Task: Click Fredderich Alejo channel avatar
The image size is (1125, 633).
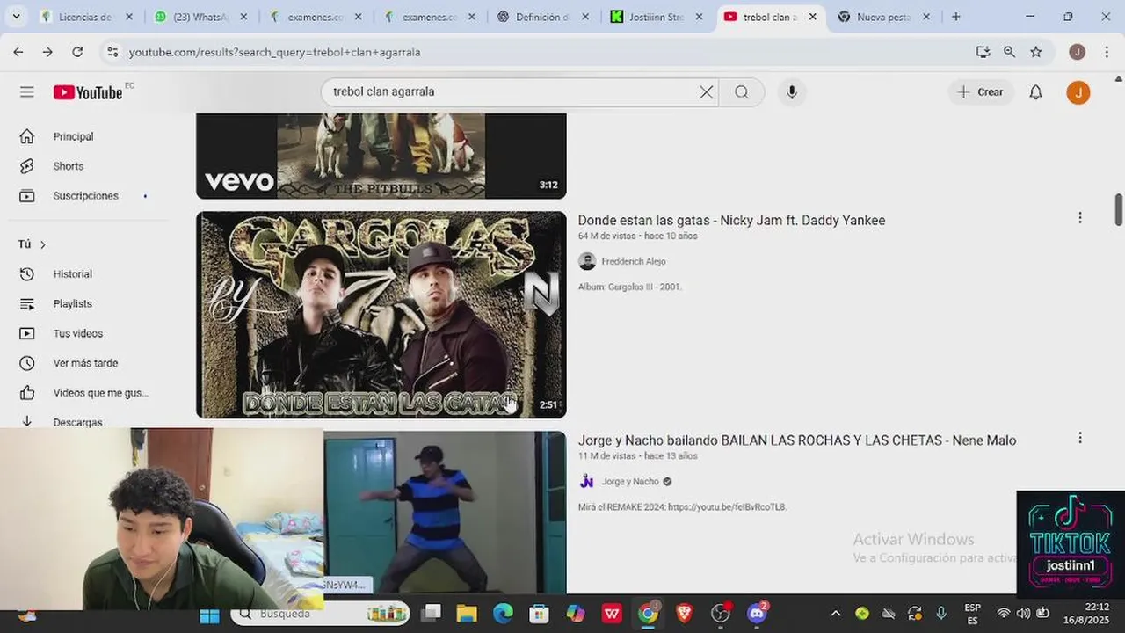Action: click(587, 261)
